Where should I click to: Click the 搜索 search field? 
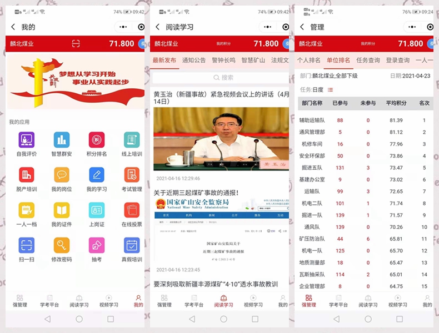pyautogui.click(x=221, y=78)
